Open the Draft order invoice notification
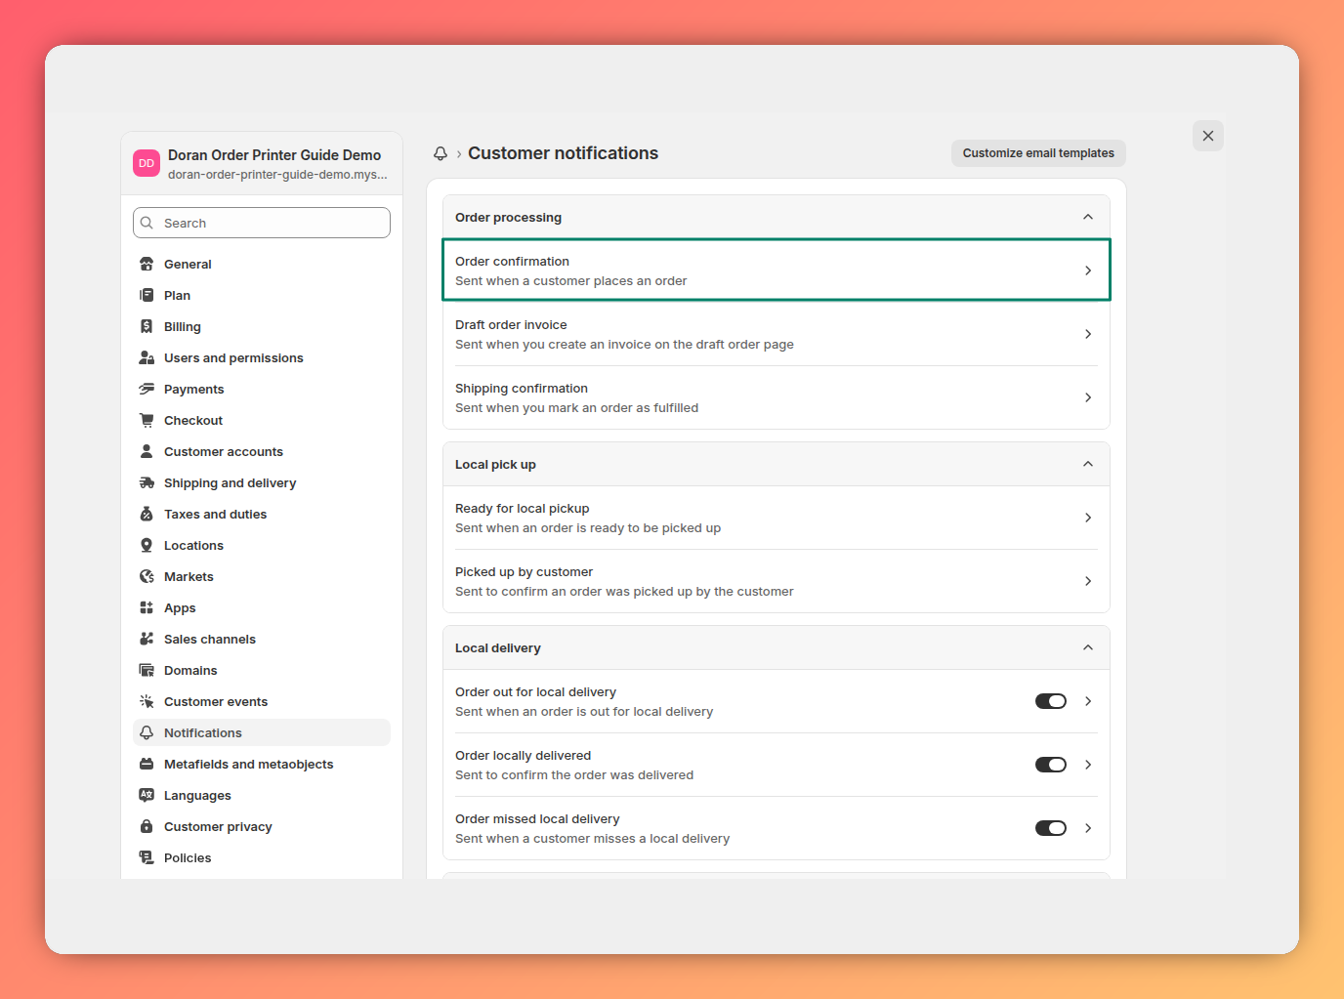The height and width of the screenshot is (999, 1344). point(777,334)
